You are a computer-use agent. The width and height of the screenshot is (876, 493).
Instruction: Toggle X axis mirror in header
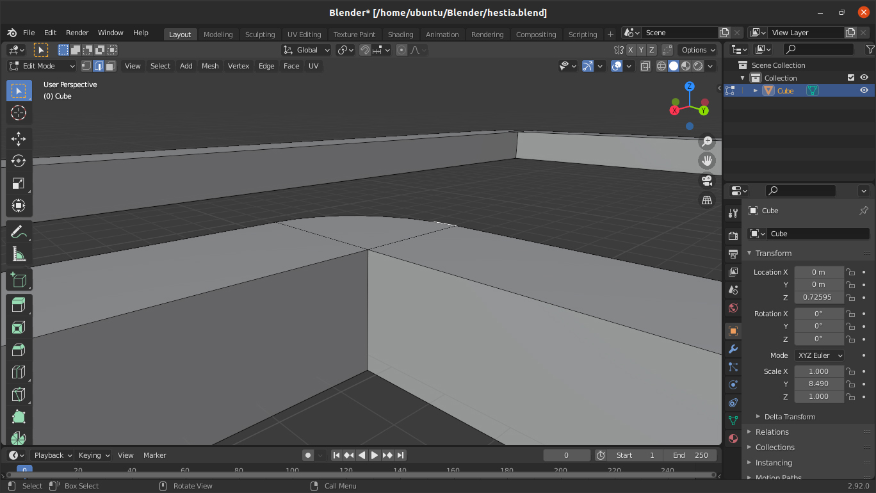coord(631,50)
